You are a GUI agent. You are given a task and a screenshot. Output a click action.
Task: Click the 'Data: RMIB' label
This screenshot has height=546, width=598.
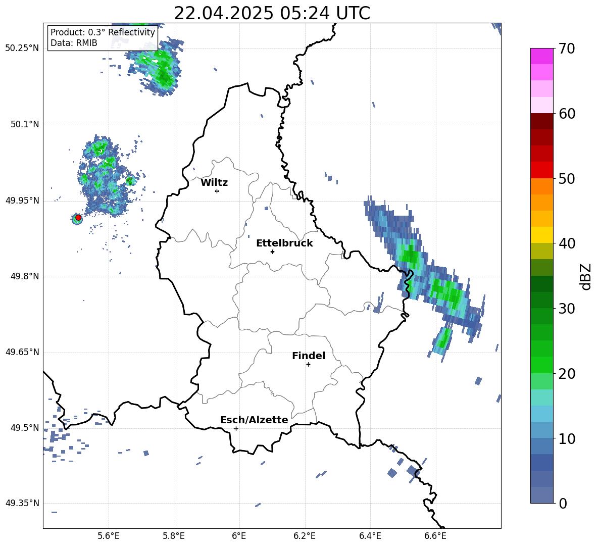pyautogui.click(x=74, y=43)
